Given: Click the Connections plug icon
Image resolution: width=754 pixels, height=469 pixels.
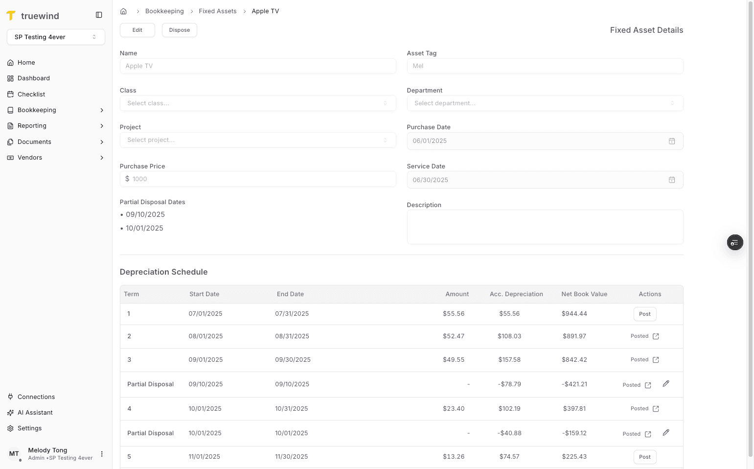Looking at the screenshot, I should click(10, 397).
